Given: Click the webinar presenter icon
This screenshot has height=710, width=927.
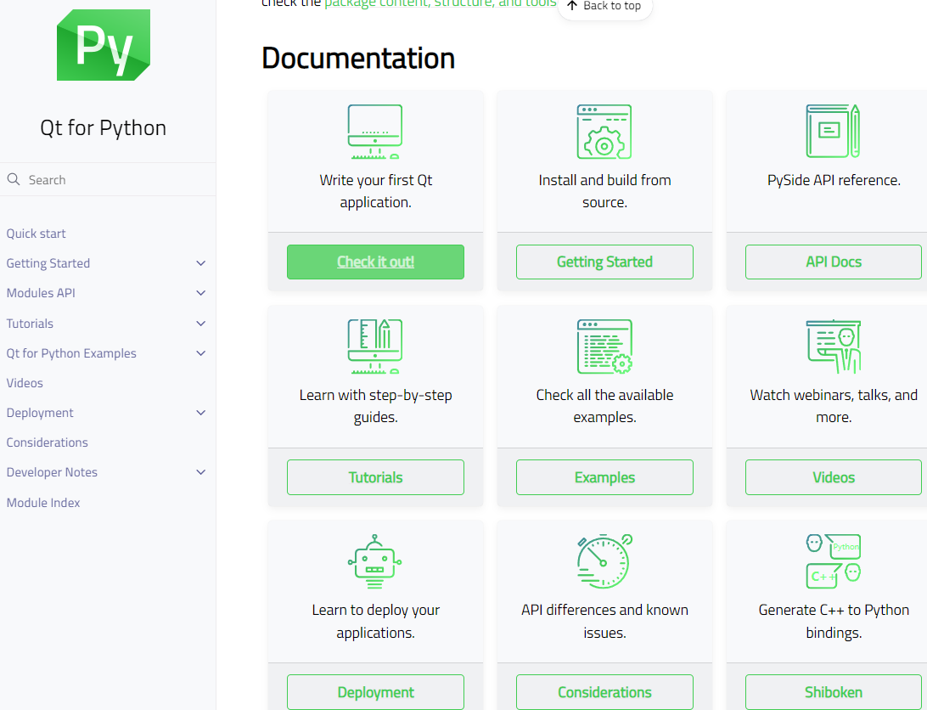Looking at the screenshot, I should (833, 347).
